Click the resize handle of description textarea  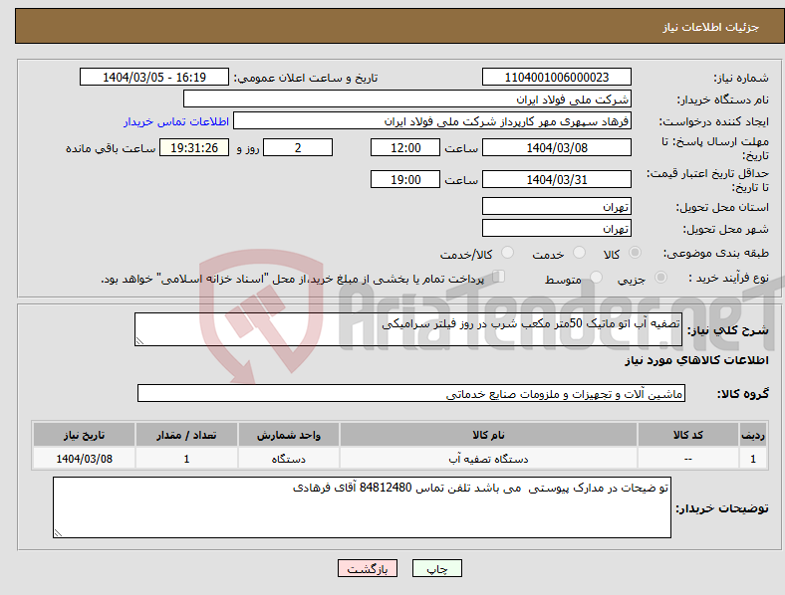pyautogui.click(x=139, y=341)
